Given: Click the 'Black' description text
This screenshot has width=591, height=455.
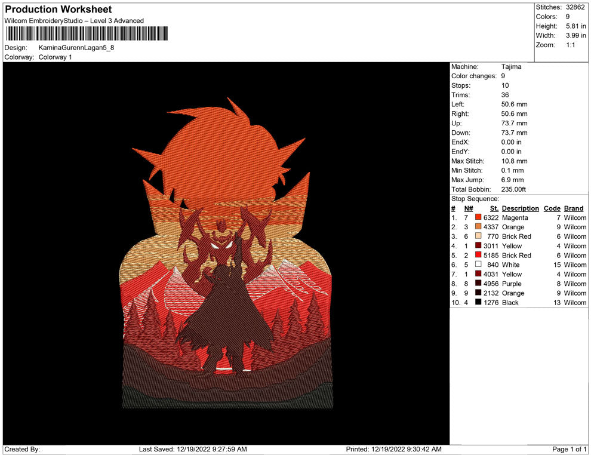Looking at the screenshot, I should coord(510,302).
